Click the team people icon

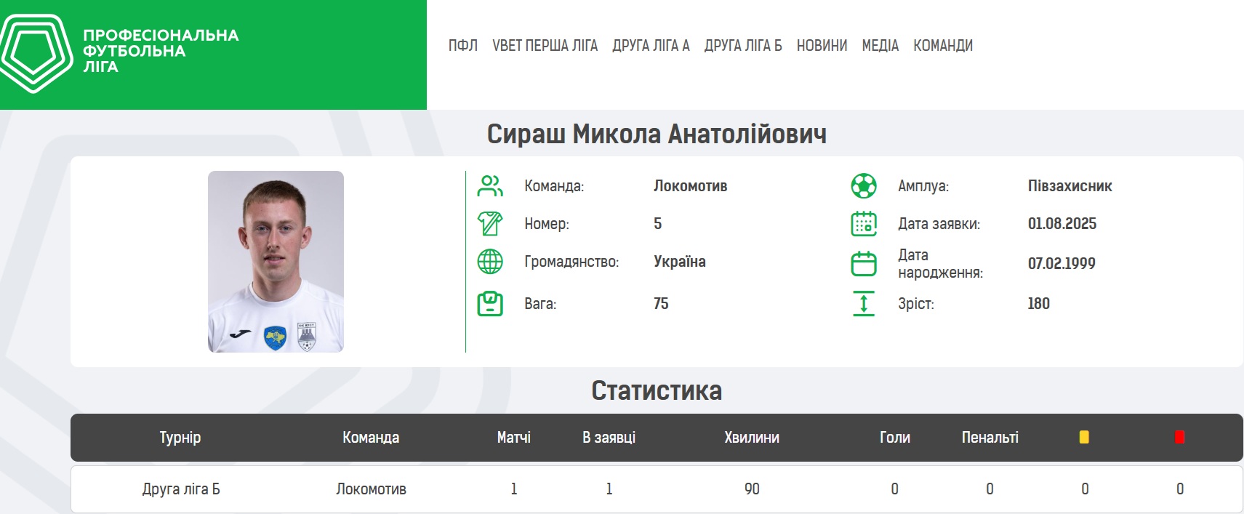(x=489, y=186)
